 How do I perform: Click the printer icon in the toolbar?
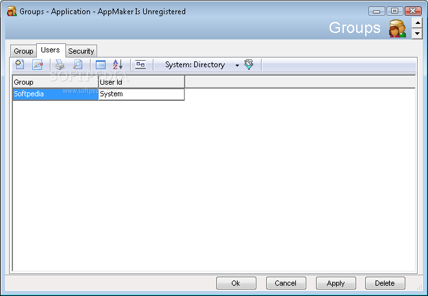click(60, 65)
